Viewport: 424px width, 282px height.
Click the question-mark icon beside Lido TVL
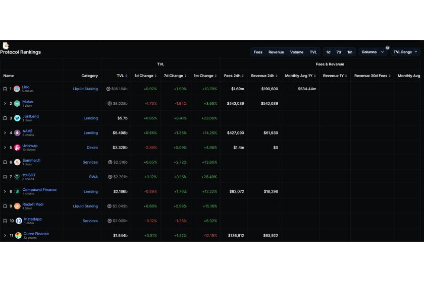[108, 89]
